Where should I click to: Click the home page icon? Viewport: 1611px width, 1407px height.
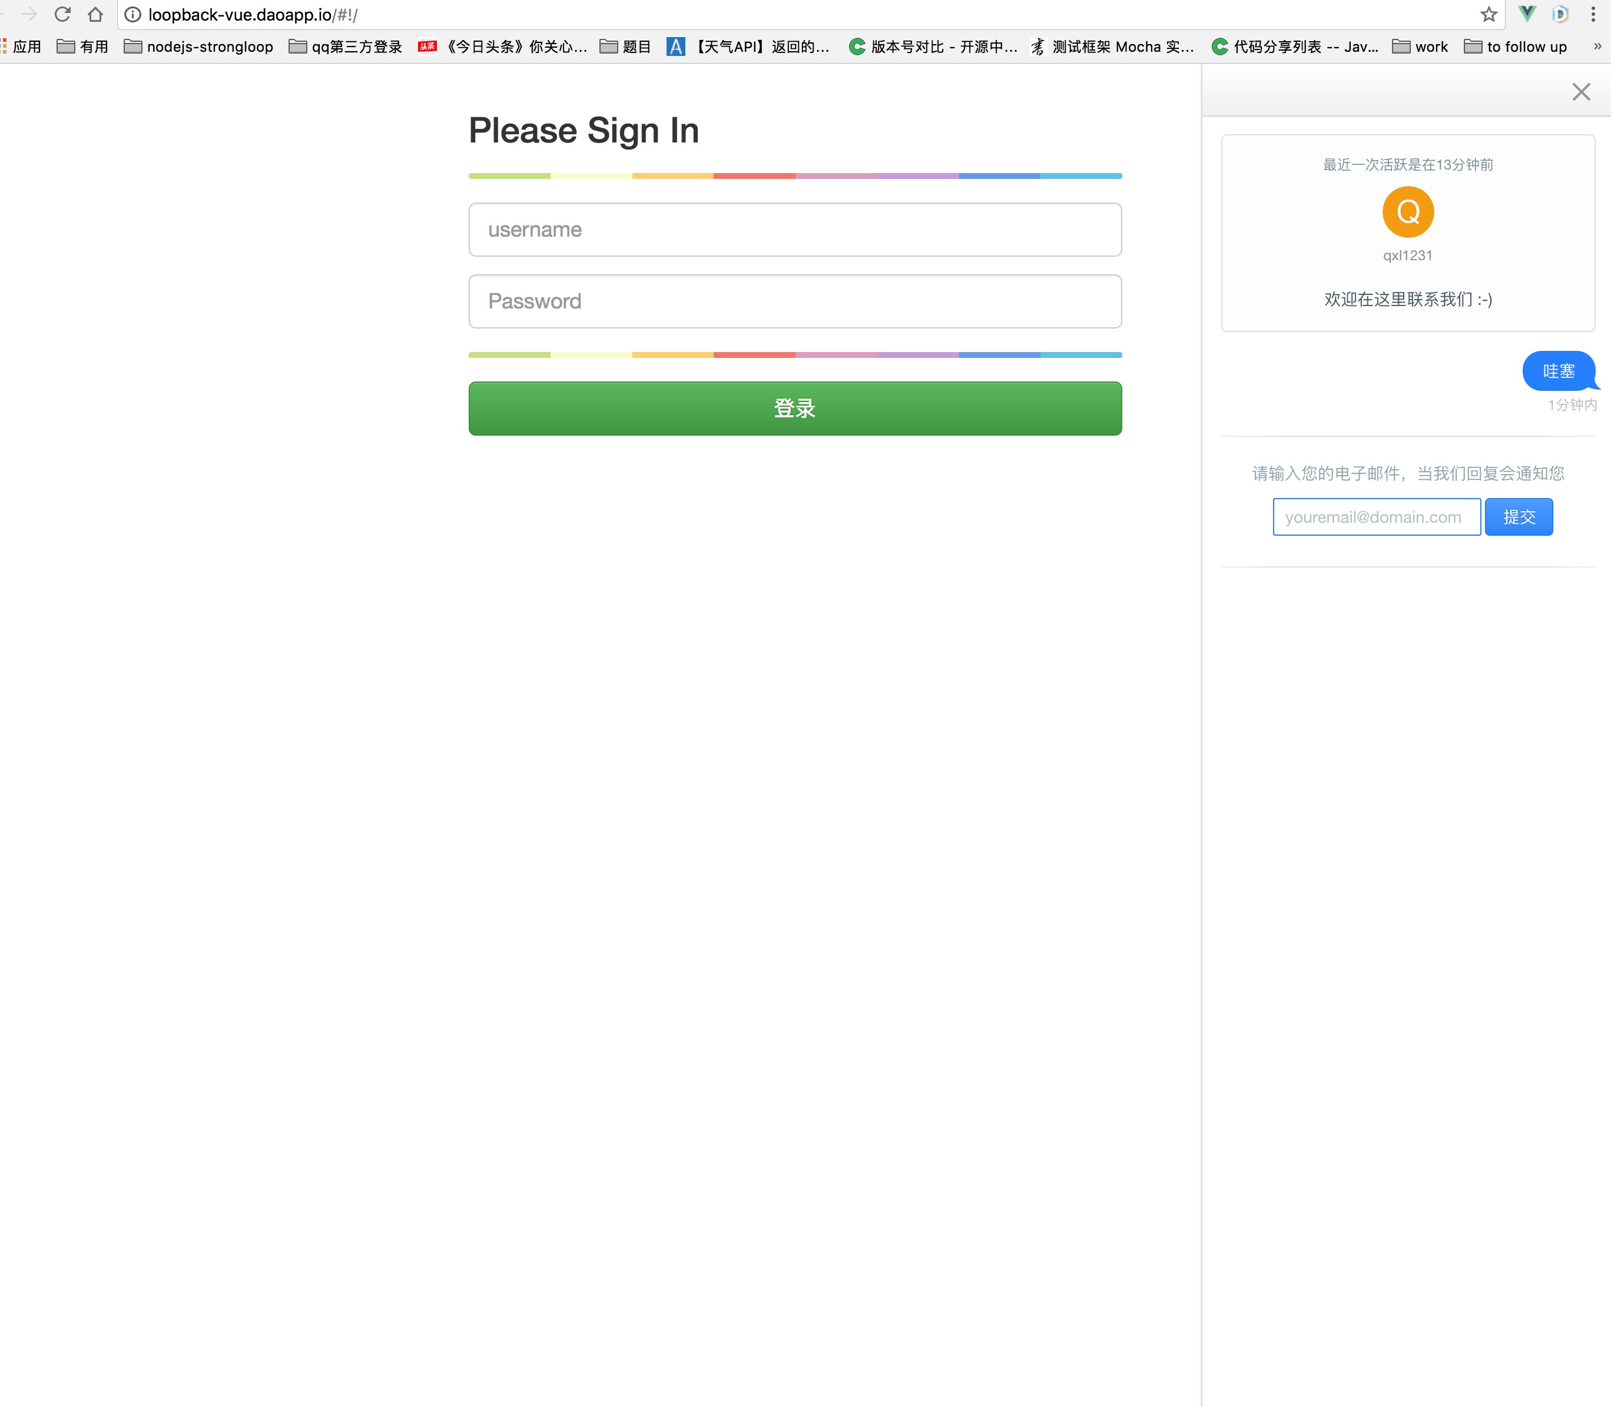(95, 14)
